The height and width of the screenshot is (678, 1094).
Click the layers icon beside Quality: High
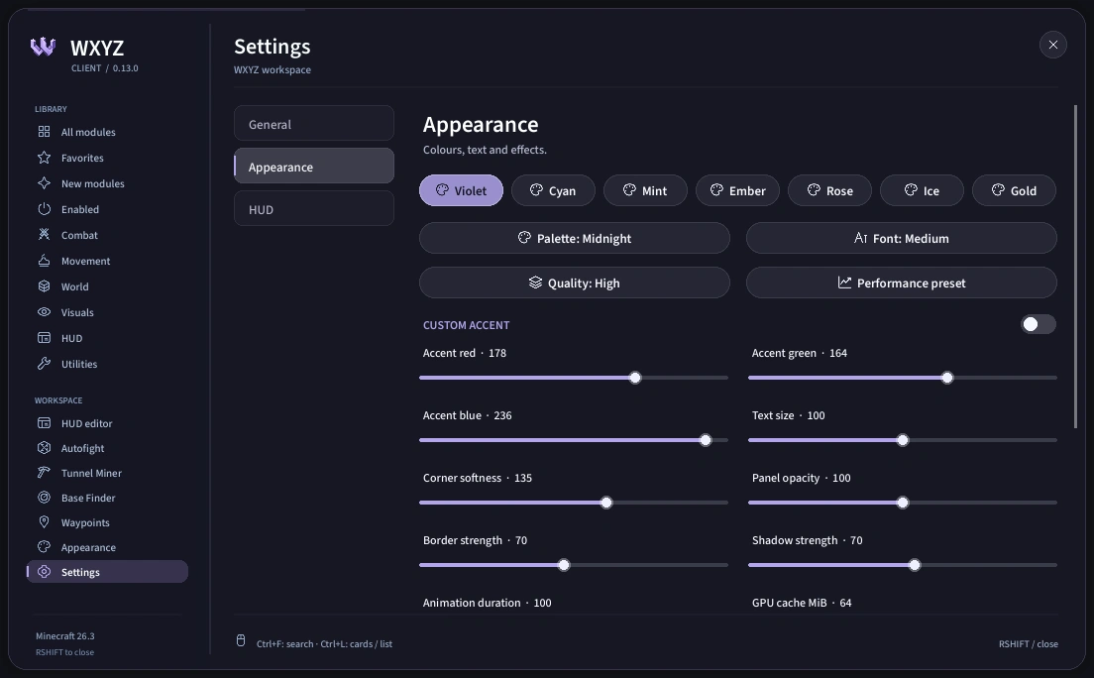tap(535, 282)
